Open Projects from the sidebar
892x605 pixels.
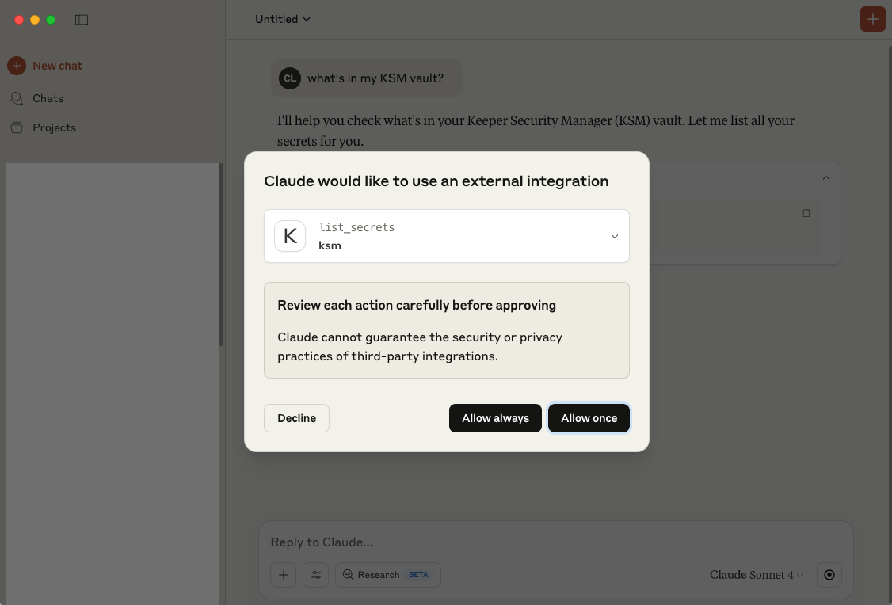pos(54,127)
